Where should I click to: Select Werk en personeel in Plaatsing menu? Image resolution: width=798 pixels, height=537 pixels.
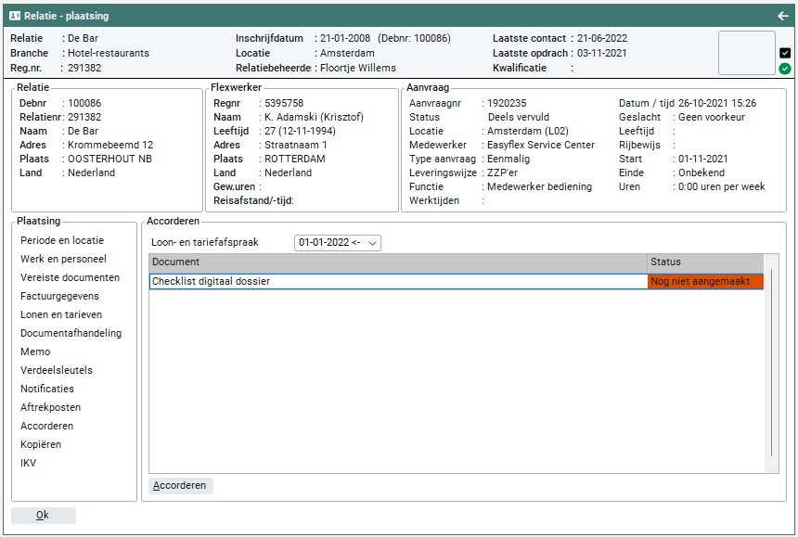pyautogui.click(x=63, y=259)
